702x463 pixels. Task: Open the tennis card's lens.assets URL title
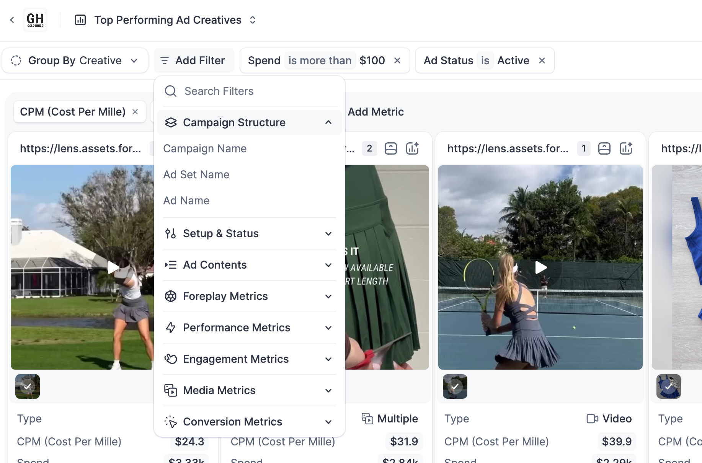tap(508, 148)
